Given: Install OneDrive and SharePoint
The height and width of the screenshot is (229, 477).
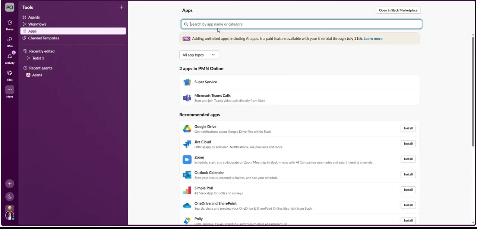Looking at the screenshot, I should pyautogui.click(x=408, y=205).
